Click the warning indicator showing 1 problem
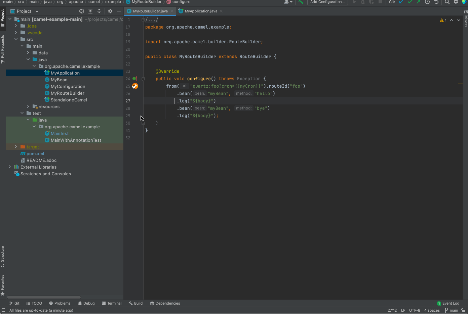 click(x=443, y=20)
